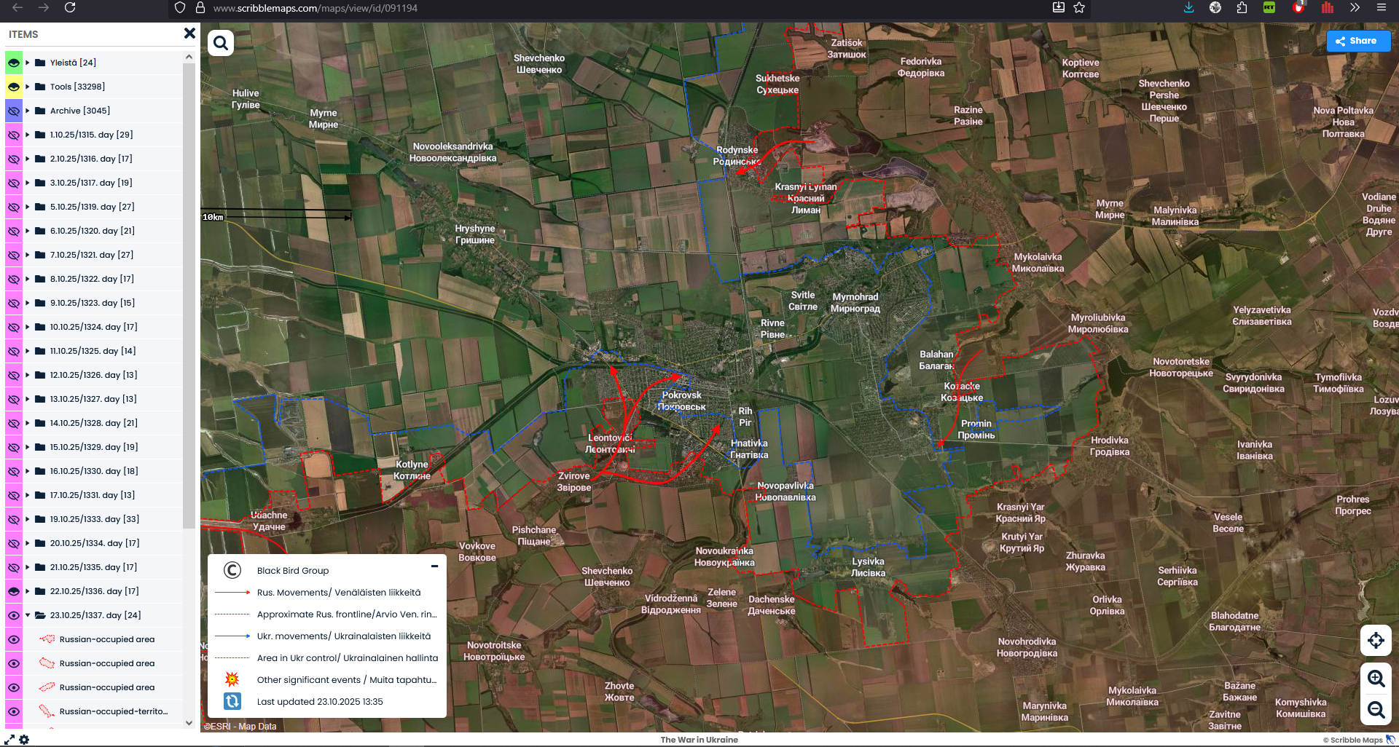The width and height of the screenshot is (1399, 747).
Task: Show the 21.10.25/1335. day layer
Action: 14,567
